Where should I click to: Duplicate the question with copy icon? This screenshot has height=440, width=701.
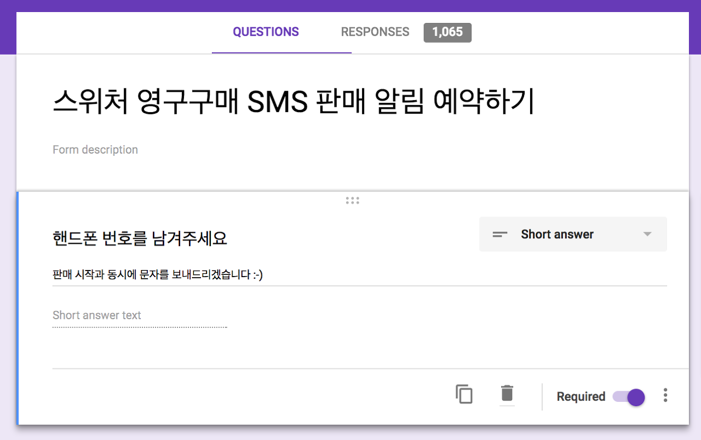pyautogui.click(x=464, y=395)
